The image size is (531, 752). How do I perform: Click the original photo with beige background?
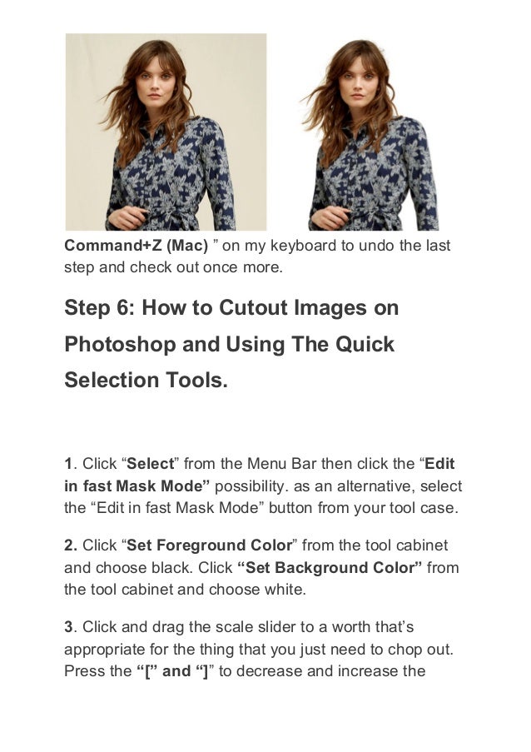166,132
